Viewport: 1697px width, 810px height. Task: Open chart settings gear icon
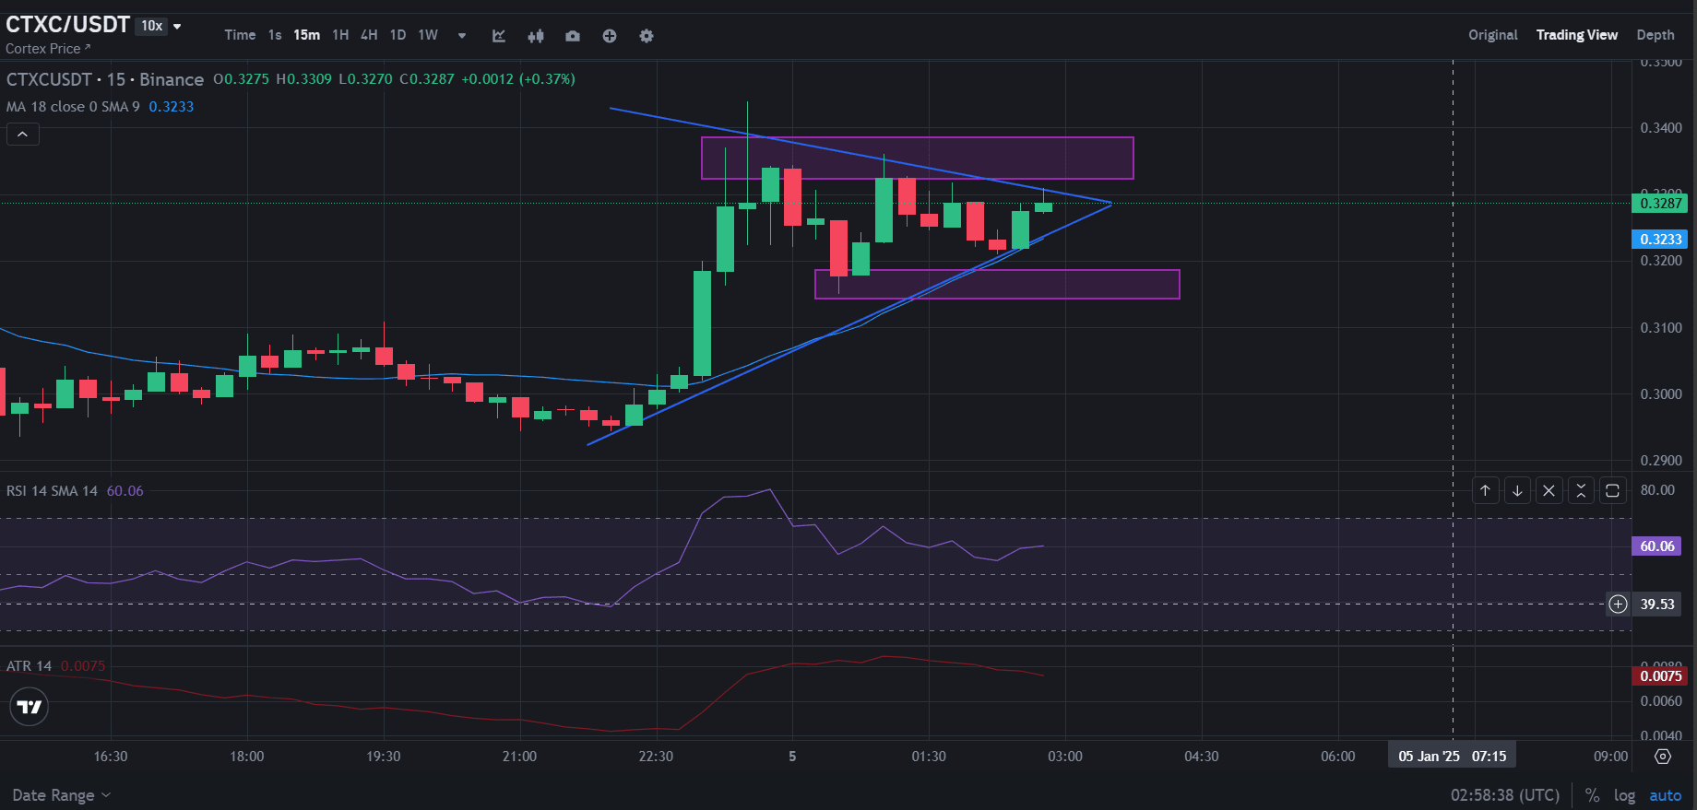click(647, 36)
